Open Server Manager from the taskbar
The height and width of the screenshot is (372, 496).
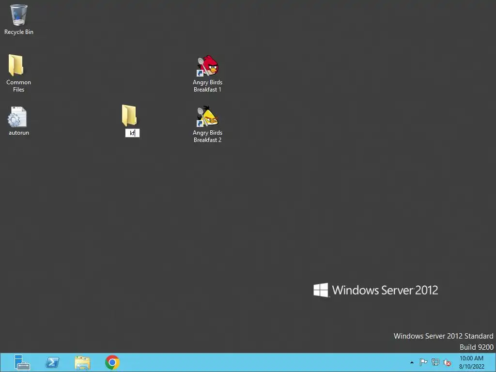coord(22,362)
